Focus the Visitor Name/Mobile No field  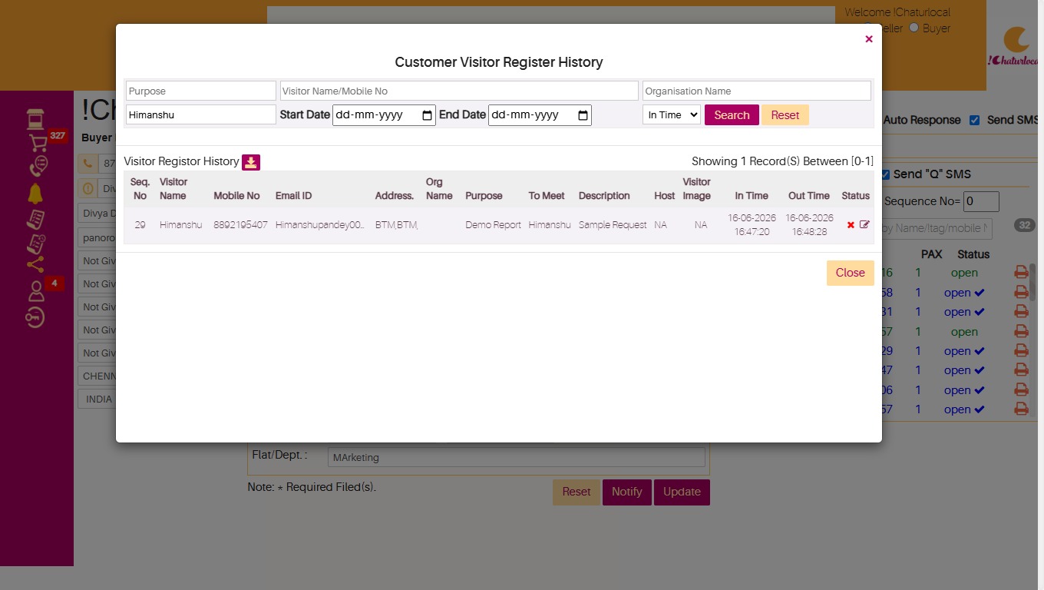[459, 91]
